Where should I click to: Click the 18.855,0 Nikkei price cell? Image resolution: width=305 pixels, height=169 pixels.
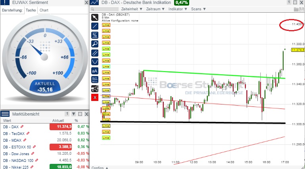pyautogui.click(x=61, y=167)
